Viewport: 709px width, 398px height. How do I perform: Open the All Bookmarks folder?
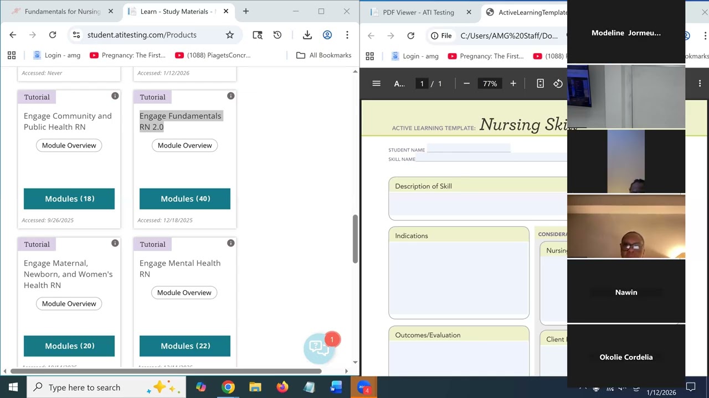[x=324, y=55]
